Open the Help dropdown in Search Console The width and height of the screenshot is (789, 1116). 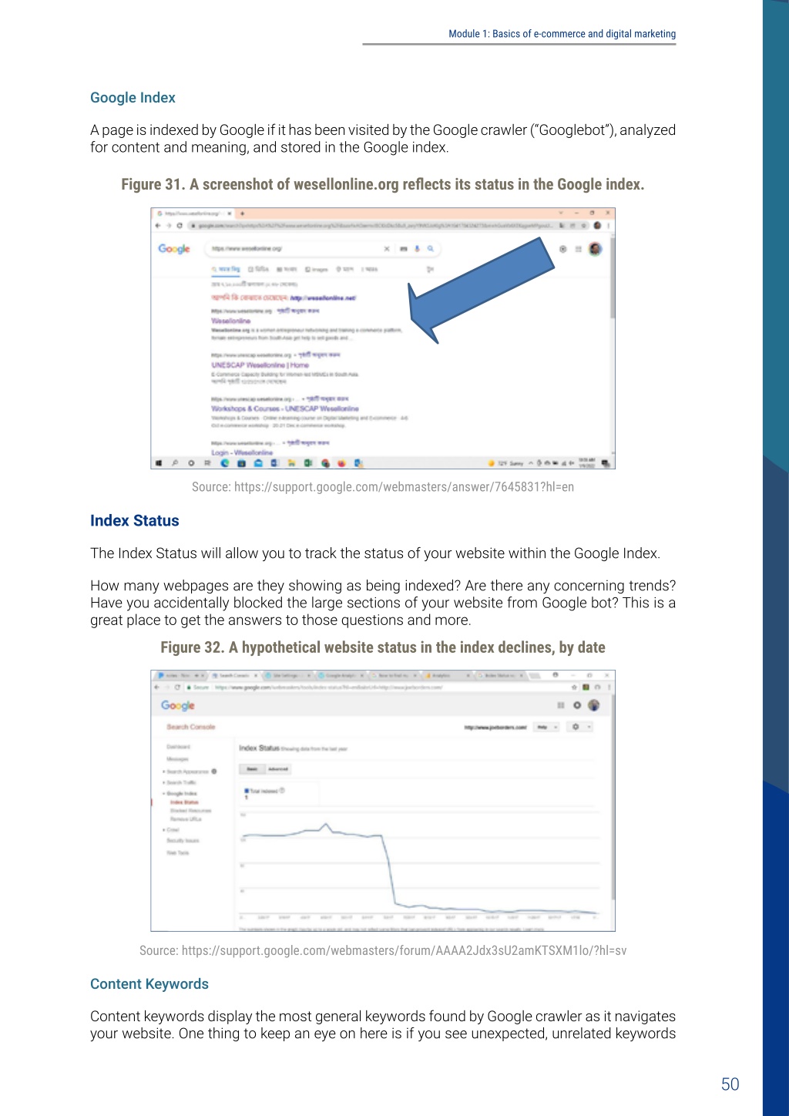547,727
